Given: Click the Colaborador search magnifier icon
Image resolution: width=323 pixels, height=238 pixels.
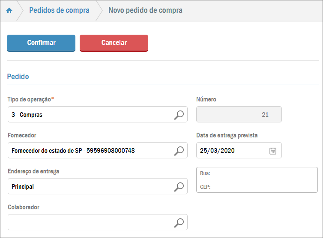Looking at the screenshot, I should [x=179, y=223].
